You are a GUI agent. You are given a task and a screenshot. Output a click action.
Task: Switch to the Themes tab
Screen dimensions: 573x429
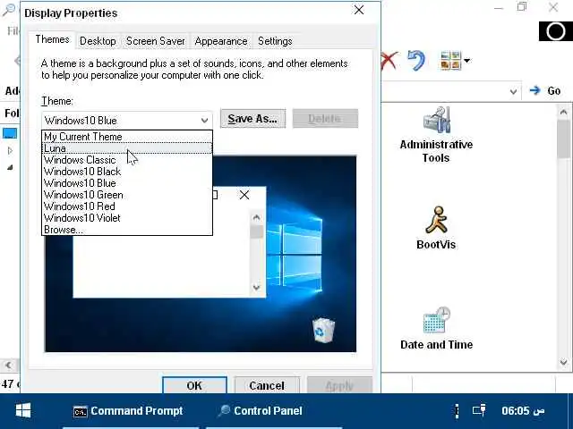(52, 39)
